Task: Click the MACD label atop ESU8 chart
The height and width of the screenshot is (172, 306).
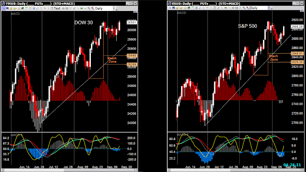Action: (x=181, y=13)
